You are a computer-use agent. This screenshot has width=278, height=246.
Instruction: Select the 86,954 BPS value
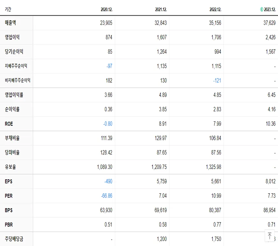(x=269, y=210)
